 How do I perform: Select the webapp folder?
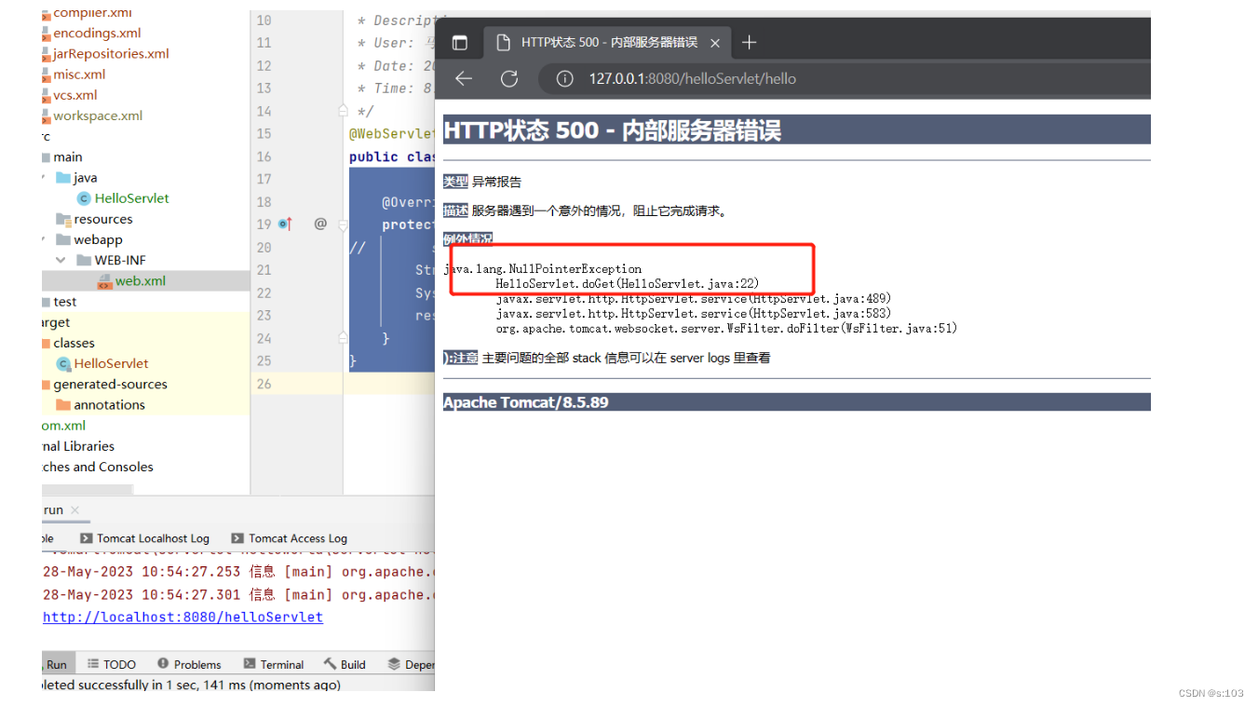point(88,239)
